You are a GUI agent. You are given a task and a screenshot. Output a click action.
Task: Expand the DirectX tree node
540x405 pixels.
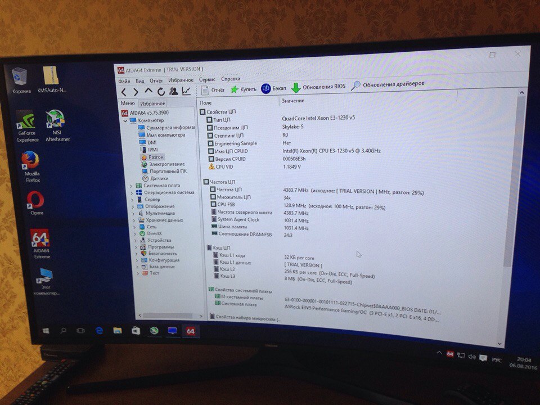[136, 234]
